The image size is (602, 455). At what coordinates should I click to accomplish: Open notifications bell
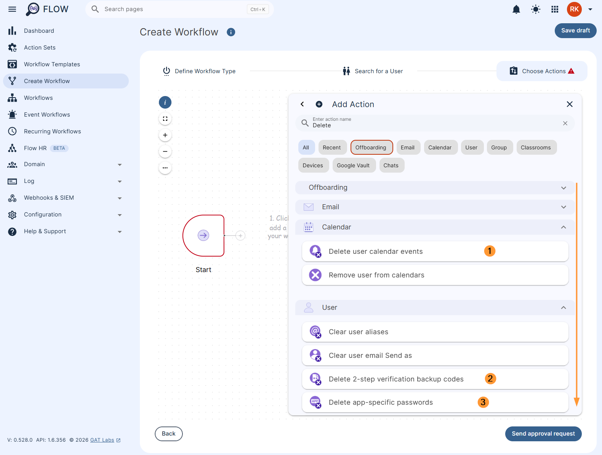click(516, 9)
